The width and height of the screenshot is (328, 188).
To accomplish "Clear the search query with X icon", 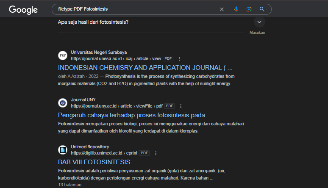I will coord(222,9).
